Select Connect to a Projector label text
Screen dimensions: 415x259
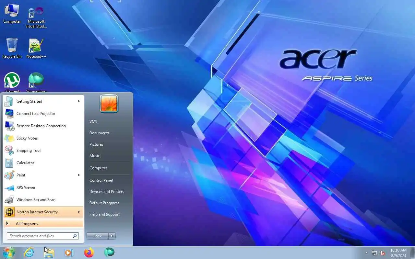pos(36,114)
